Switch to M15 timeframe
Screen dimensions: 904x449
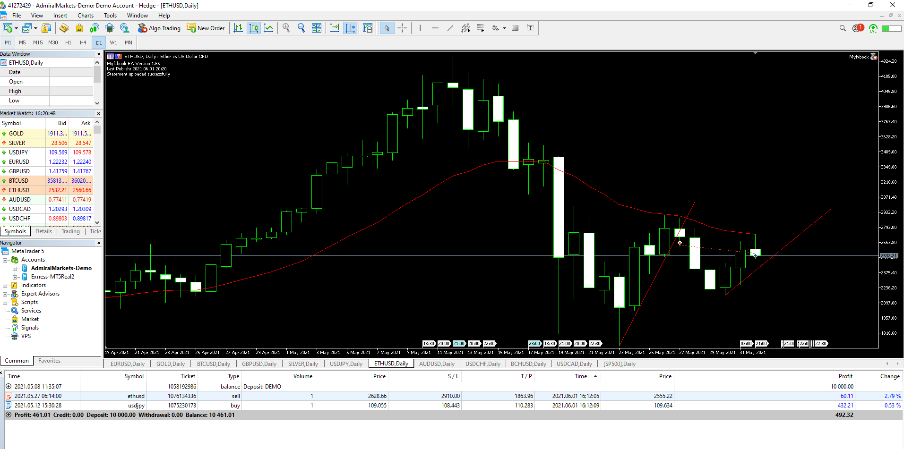[38, 42]
